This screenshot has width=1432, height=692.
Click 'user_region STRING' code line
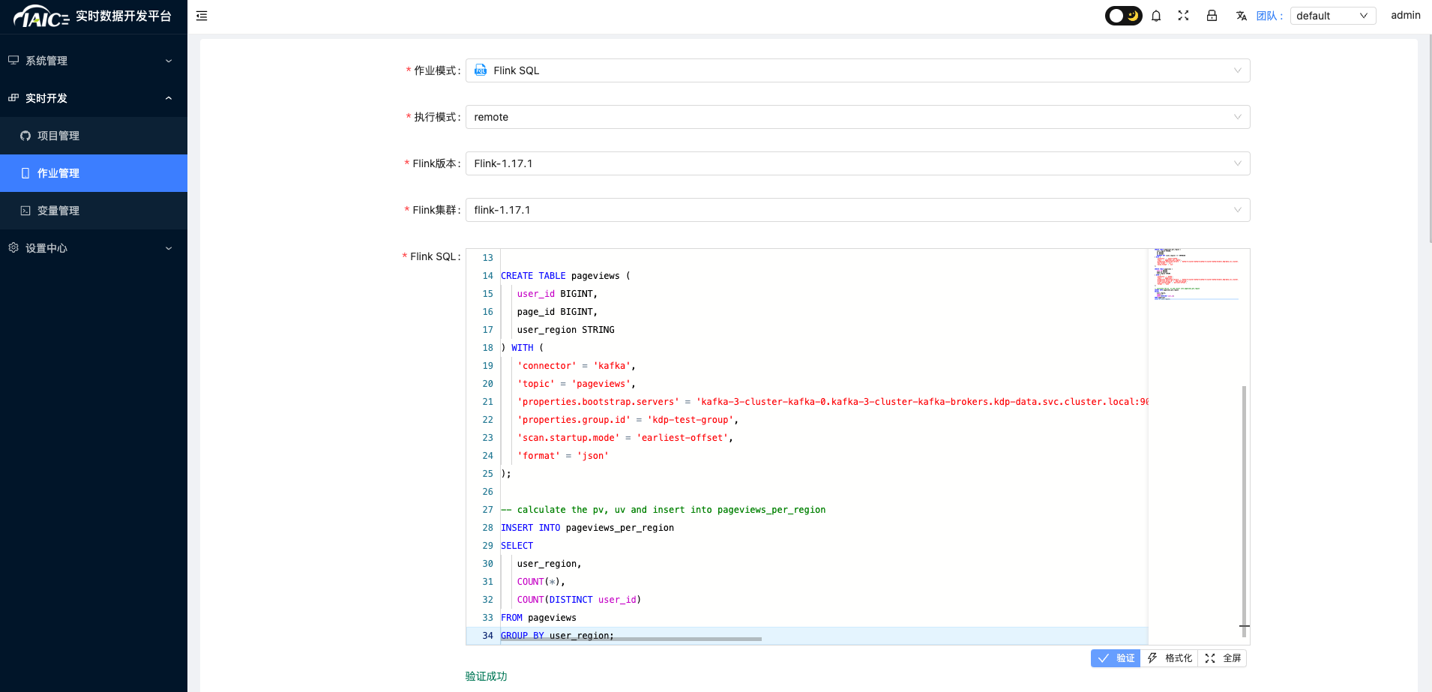[x=565, y=330]
